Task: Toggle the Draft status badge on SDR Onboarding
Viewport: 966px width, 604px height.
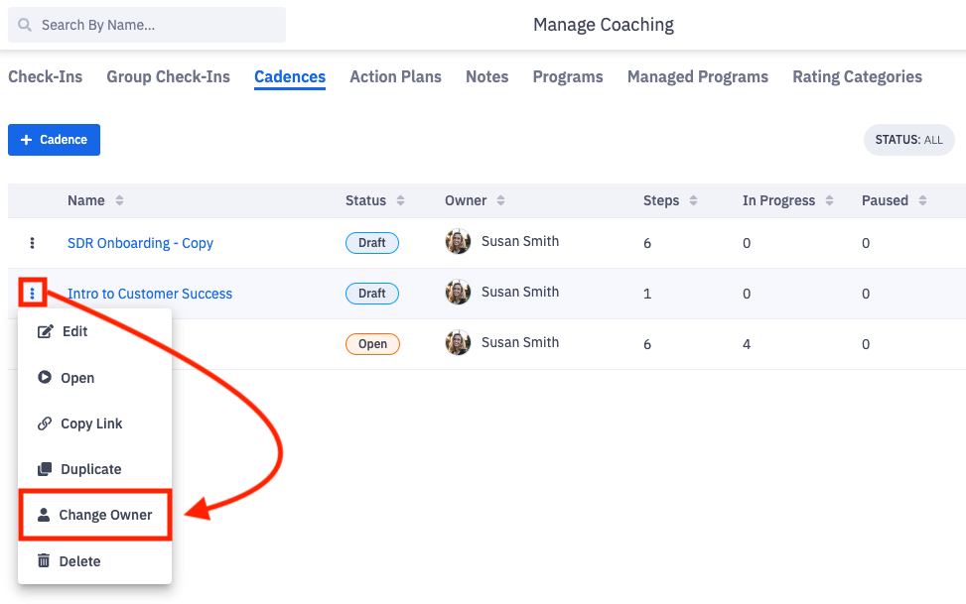Action: [371, 243]
